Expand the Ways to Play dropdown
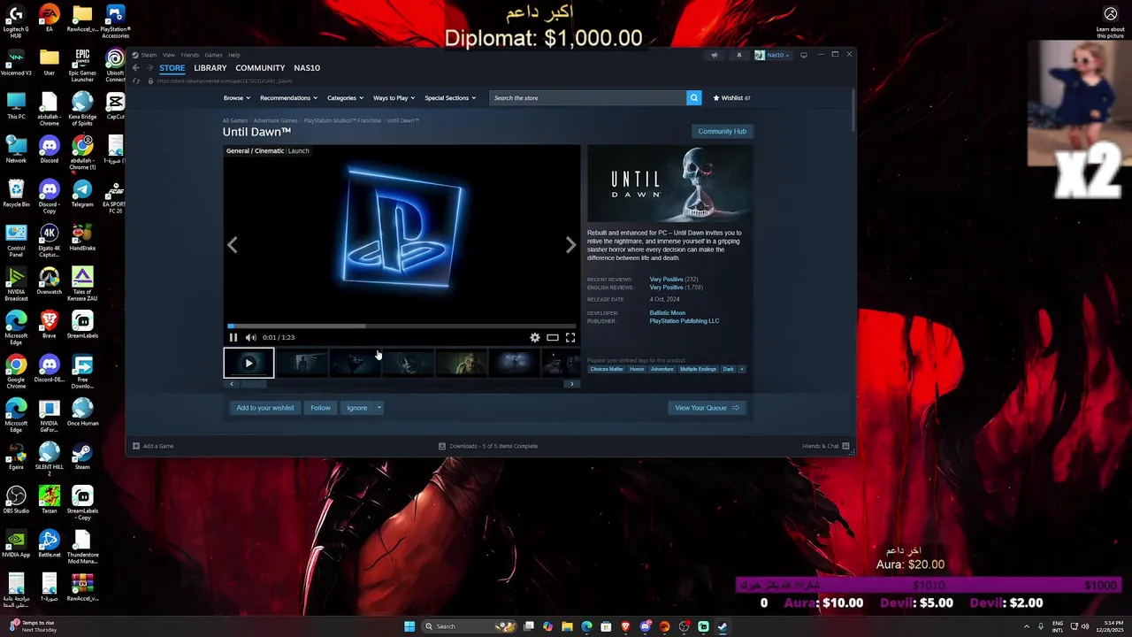Image resolution: width=1132 pixels, height=637 pixels. (394, 98)
